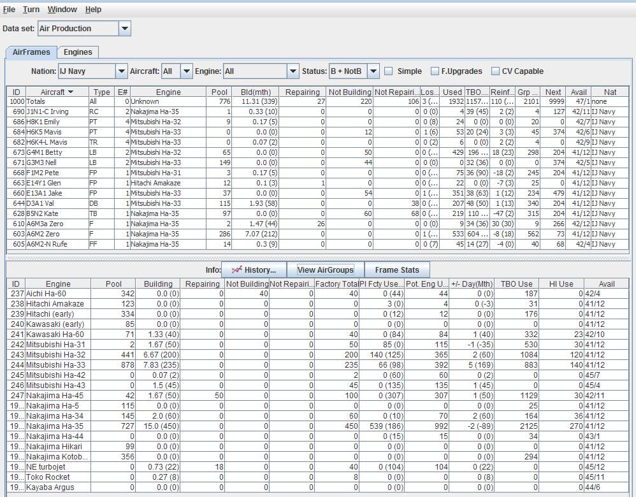Select the H8K1 Emily row
The height and width of the screenshot is (497, 636).
[x=317, y=122]
